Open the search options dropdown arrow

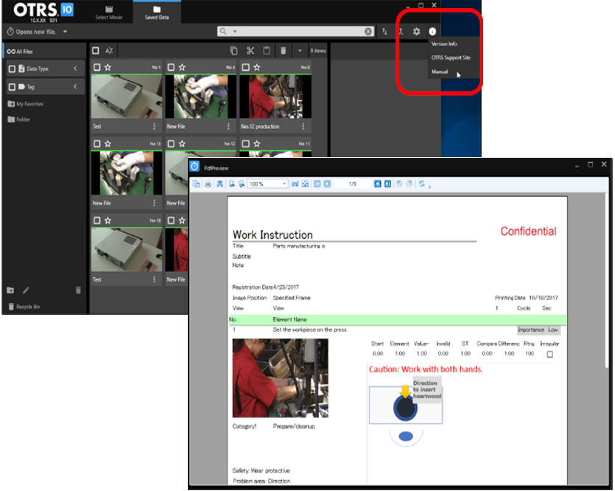235,32
